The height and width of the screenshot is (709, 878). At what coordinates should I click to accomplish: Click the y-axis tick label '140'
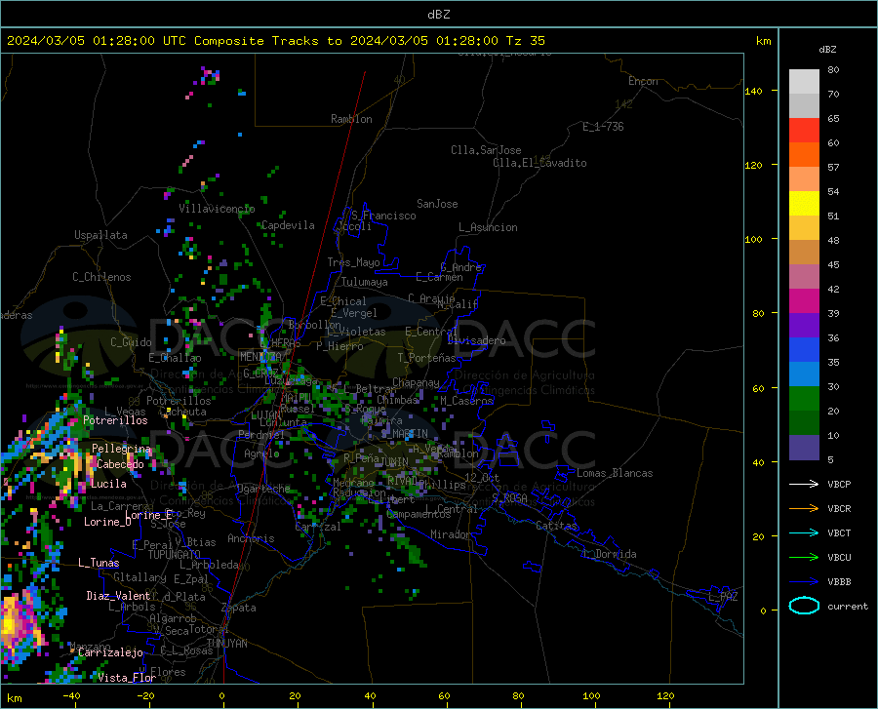pyautogui.click(x=753, y=92)
